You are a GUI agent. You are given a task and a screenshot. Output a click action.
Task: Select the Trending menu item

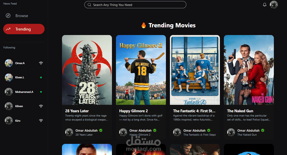click(x=24, y=29)
